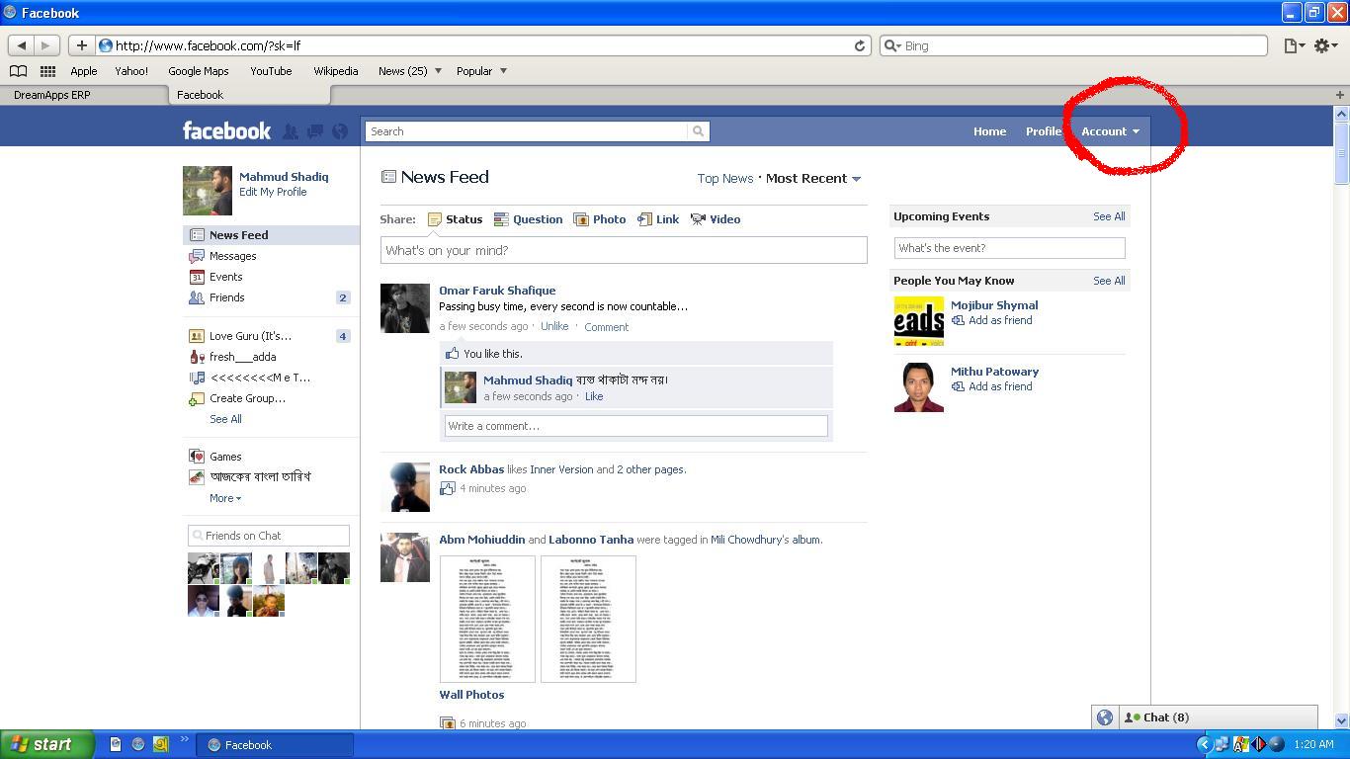This screenshot has width=1350, height=759.
Task: Open the browser page menu icon
Action: [1294, 45]
